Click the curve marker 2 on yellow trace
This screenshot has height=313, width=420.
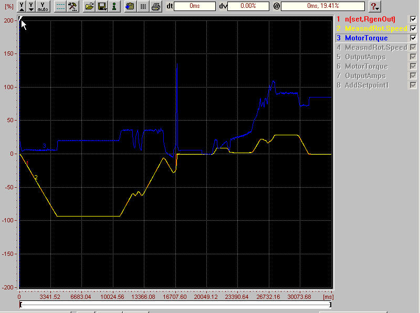coord(36,177)
